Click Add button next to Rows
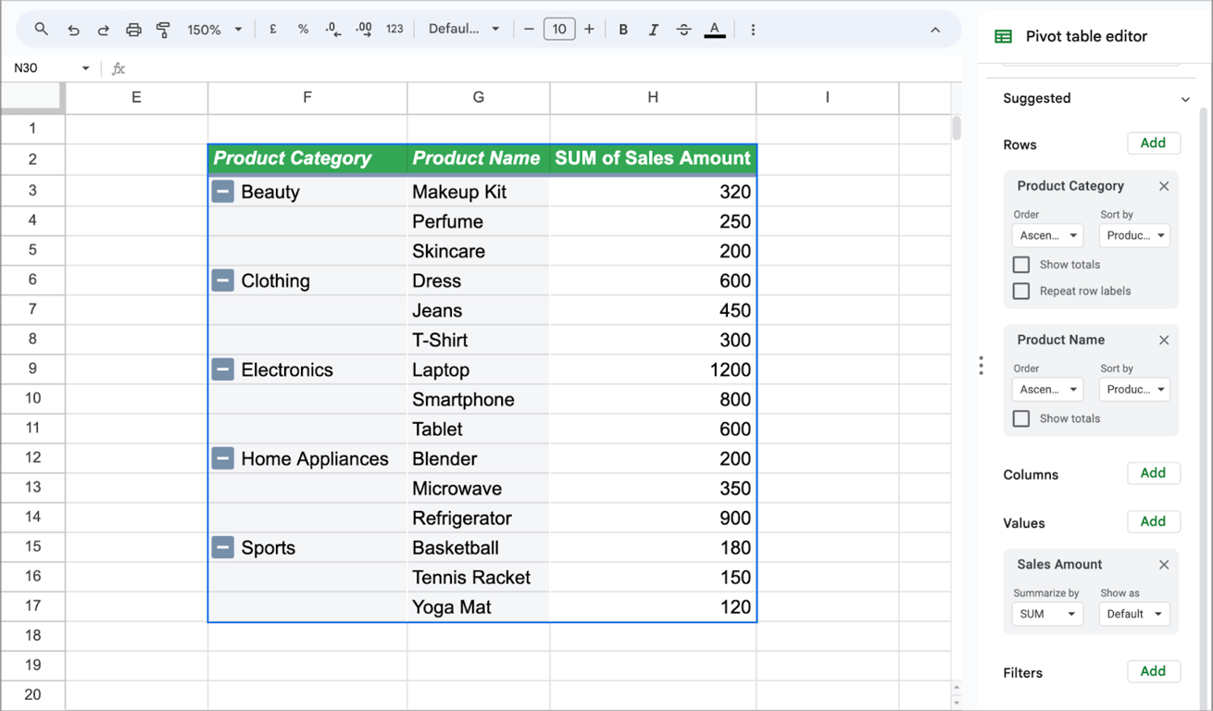1213x711 pixels. [x=1153, y=143]
